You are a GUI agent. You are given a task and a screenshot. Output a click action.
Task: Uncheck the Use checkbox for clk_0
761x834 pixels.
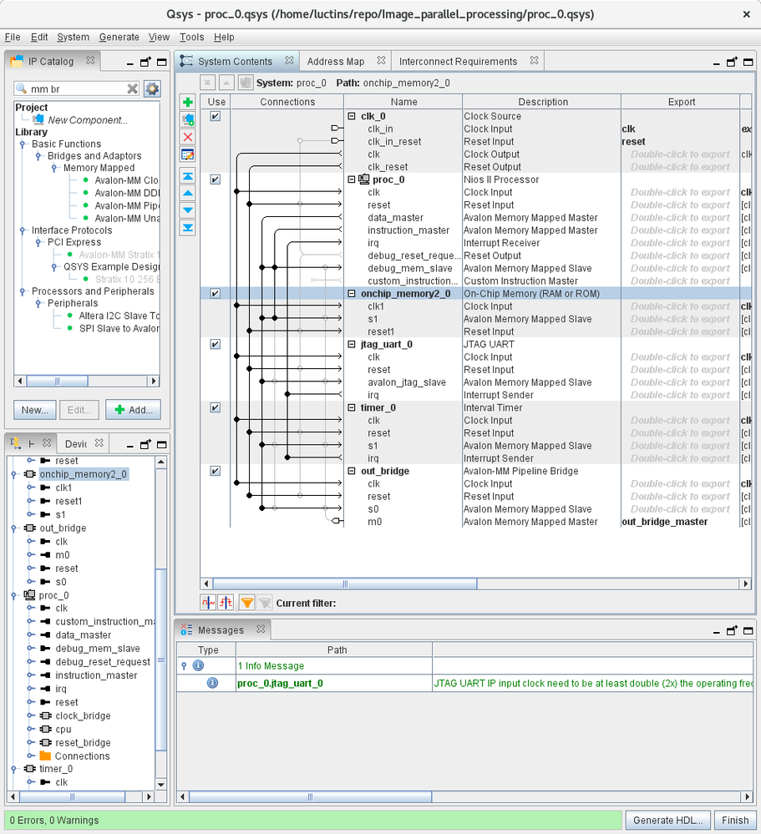point(216,116)
